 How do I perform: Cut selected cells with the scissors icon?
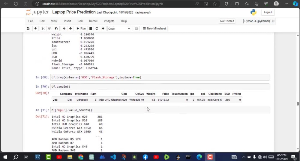pyautogui.click(x=43, y=28)
